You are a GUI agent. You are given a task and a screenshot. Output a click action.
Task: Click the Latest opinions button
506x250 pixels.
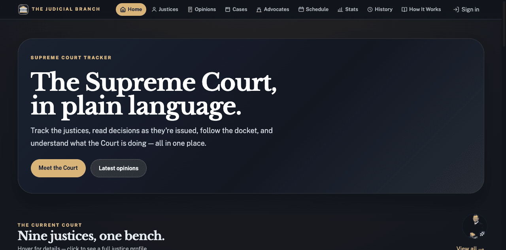coord(119,168)
